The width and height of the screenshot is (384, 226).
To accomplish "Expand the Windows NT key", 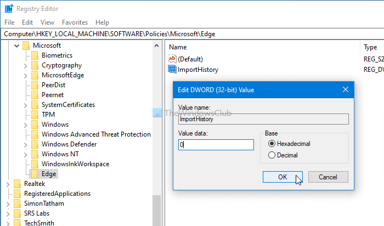I will tap(25, 155).
